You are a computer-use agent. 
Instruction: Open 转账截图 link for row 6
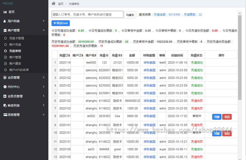tap(150, 101)
